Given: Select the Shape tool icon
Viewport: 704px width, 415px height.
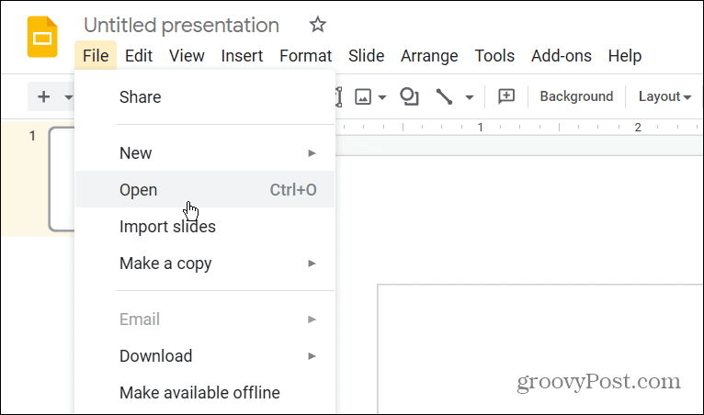Looking at the screenshot, I should 409,96.
